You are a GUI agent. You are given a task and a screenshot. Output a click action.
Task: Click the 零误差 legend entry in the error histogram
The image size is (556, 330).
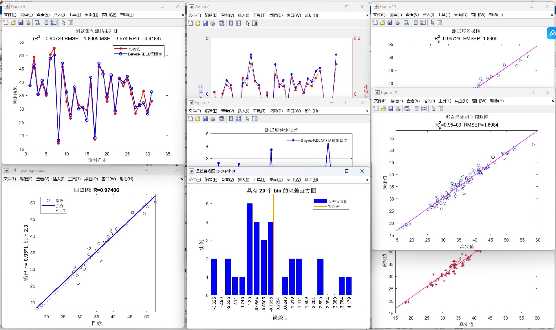tap(334, 206)
